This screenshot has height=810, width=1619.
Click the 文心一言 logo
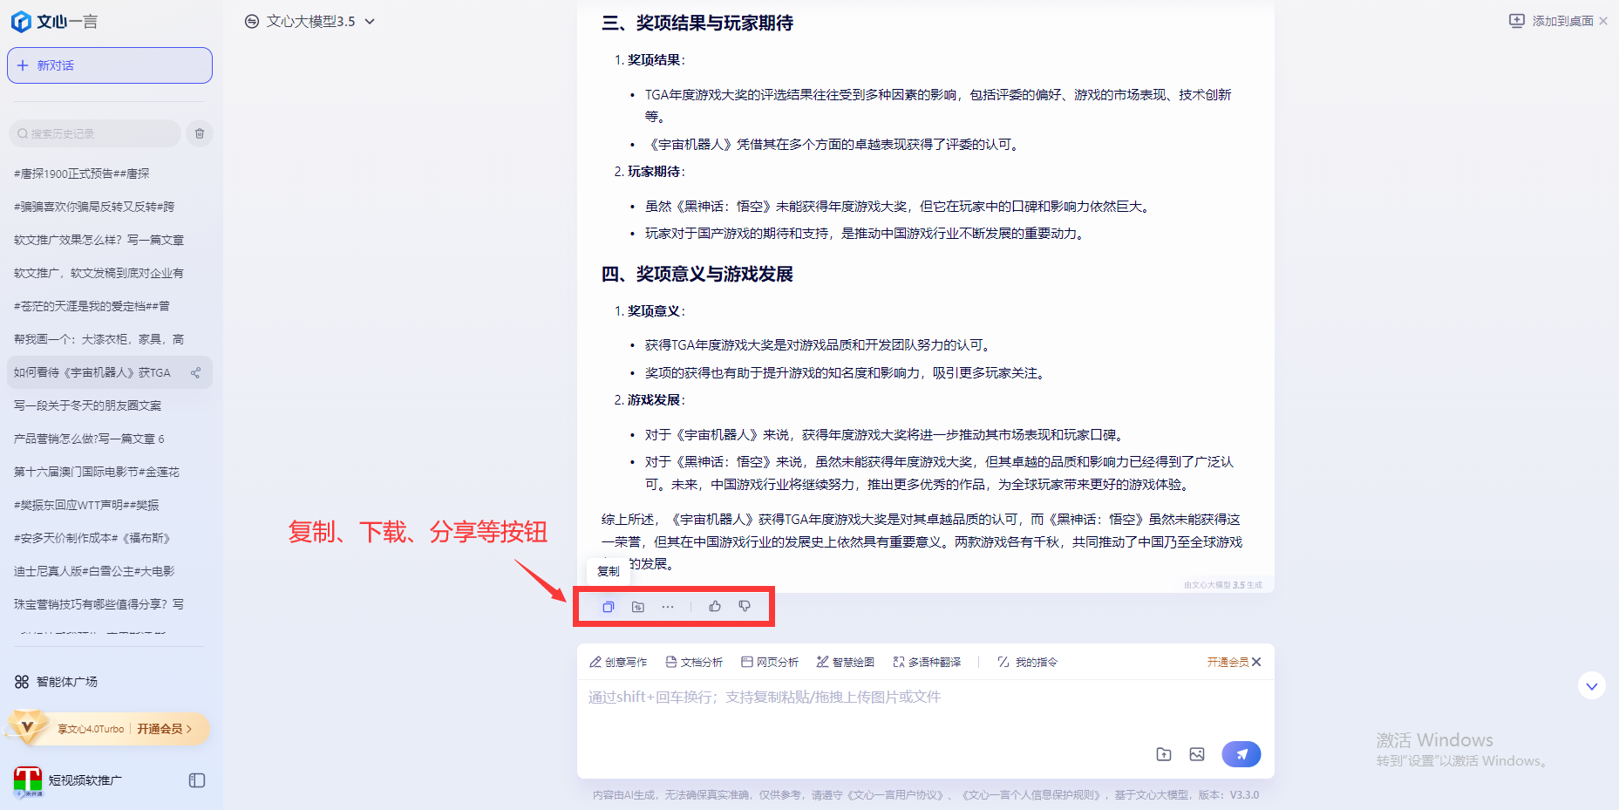tap(54, 22)
